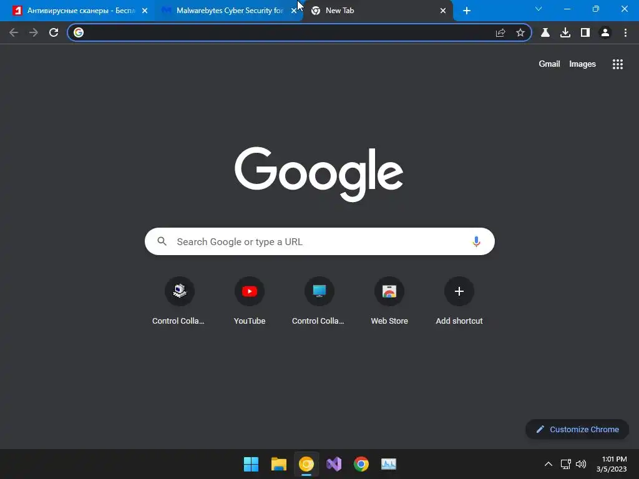
Task: Open the second Control Colla... shortcut with monitor icon
Action: click(x=319, y=301)
